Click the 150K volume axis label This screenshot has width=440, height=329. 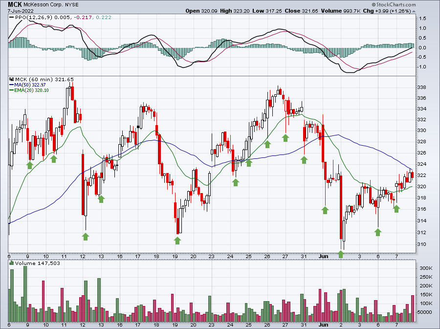[426, 294]
